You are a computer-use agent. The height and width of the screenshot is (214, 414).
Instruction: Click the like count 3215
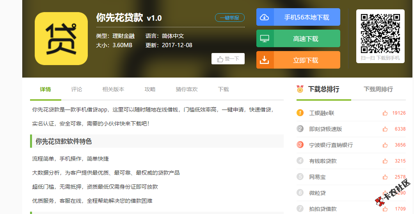400,161
